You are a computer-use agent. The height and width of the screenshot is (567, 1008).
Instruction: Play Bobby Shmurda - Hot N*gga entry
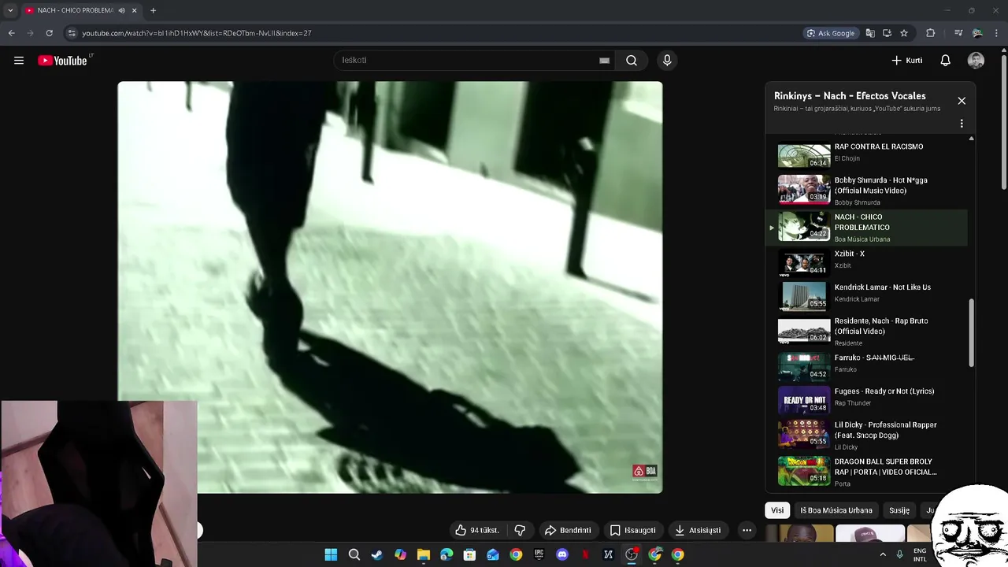click(866, 191)
